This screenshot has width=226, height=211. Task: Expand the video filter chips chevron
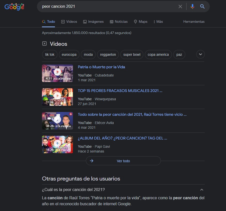(x=200, y=54)
